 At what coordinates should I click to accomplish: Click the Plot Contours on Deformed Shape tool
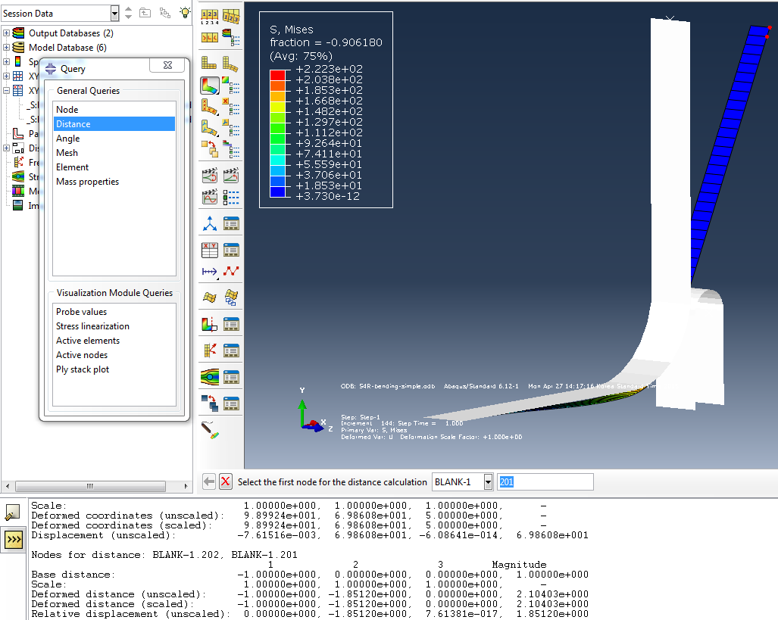point(210,86)
